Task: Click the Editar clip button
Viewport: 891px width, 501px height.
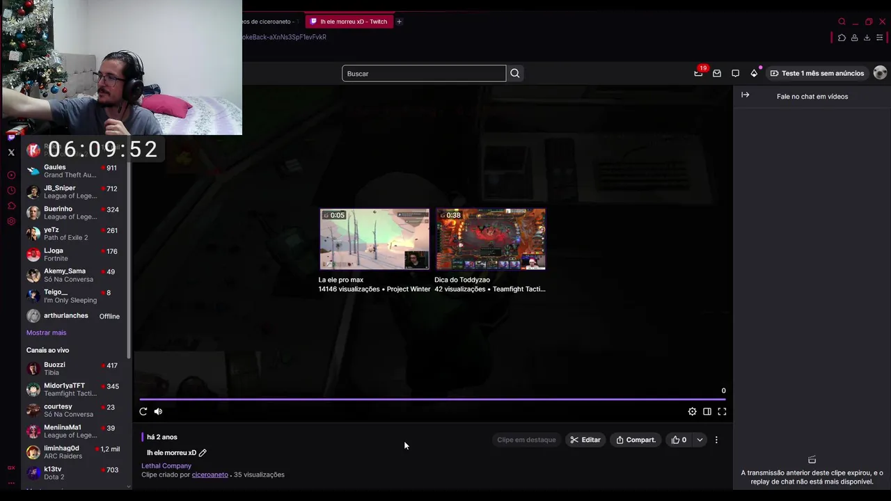Action: (x=585, y=440)
